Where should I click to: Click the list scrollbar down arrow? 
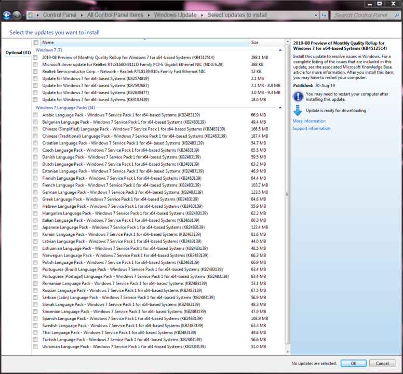[x=288, y=352]
